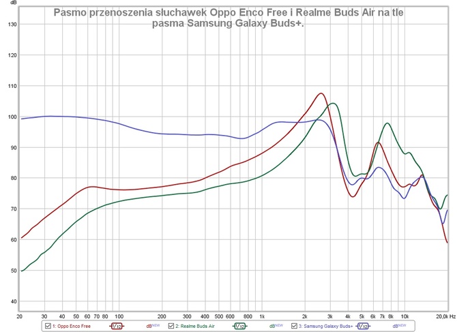Click the 130 value on the dB axis
This screenshot has height=332, width=457.
[12, 25]
